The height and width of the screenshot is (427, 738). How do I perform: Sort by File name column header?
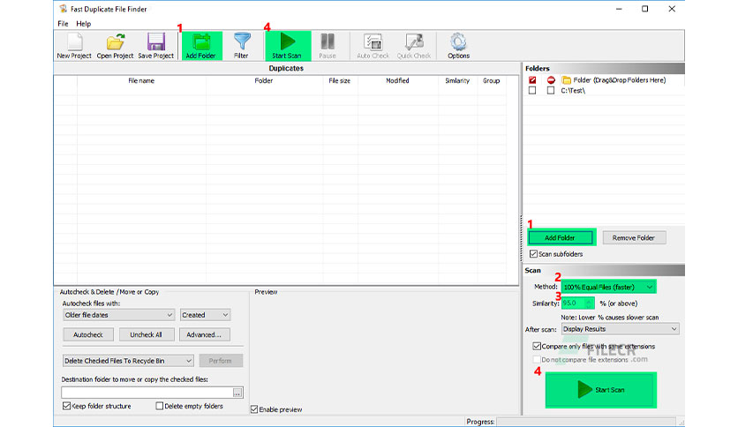(x=141, y=81)
